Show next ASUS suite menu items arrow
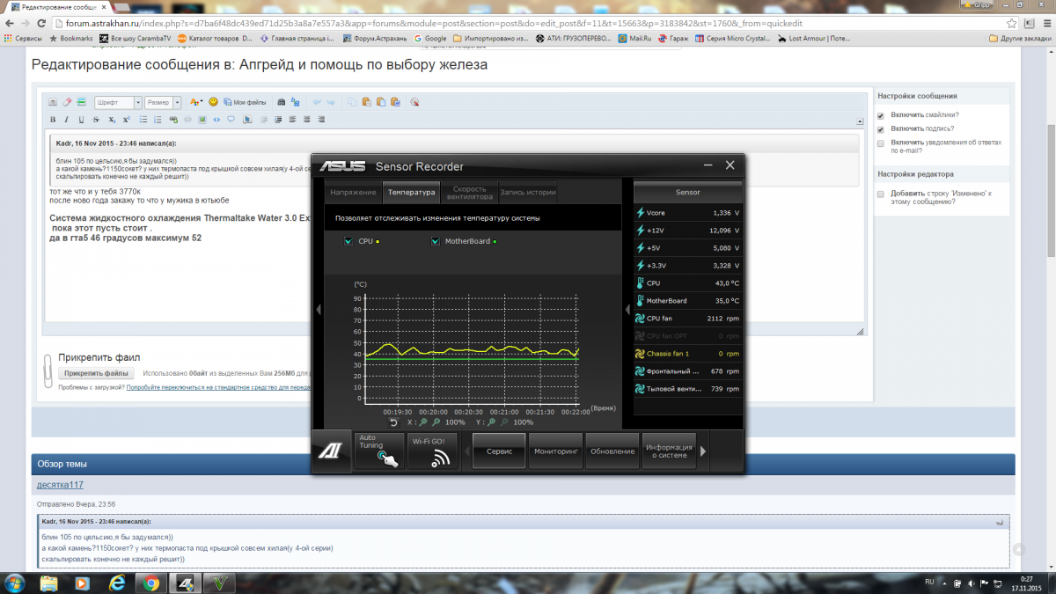1056x594 pixels. (703, 451)
